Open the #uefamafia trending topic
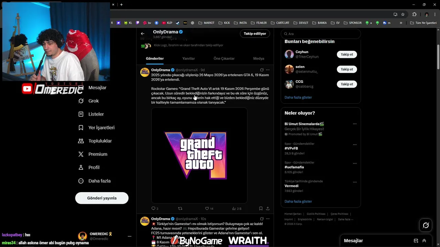 [x=294, y=167]
